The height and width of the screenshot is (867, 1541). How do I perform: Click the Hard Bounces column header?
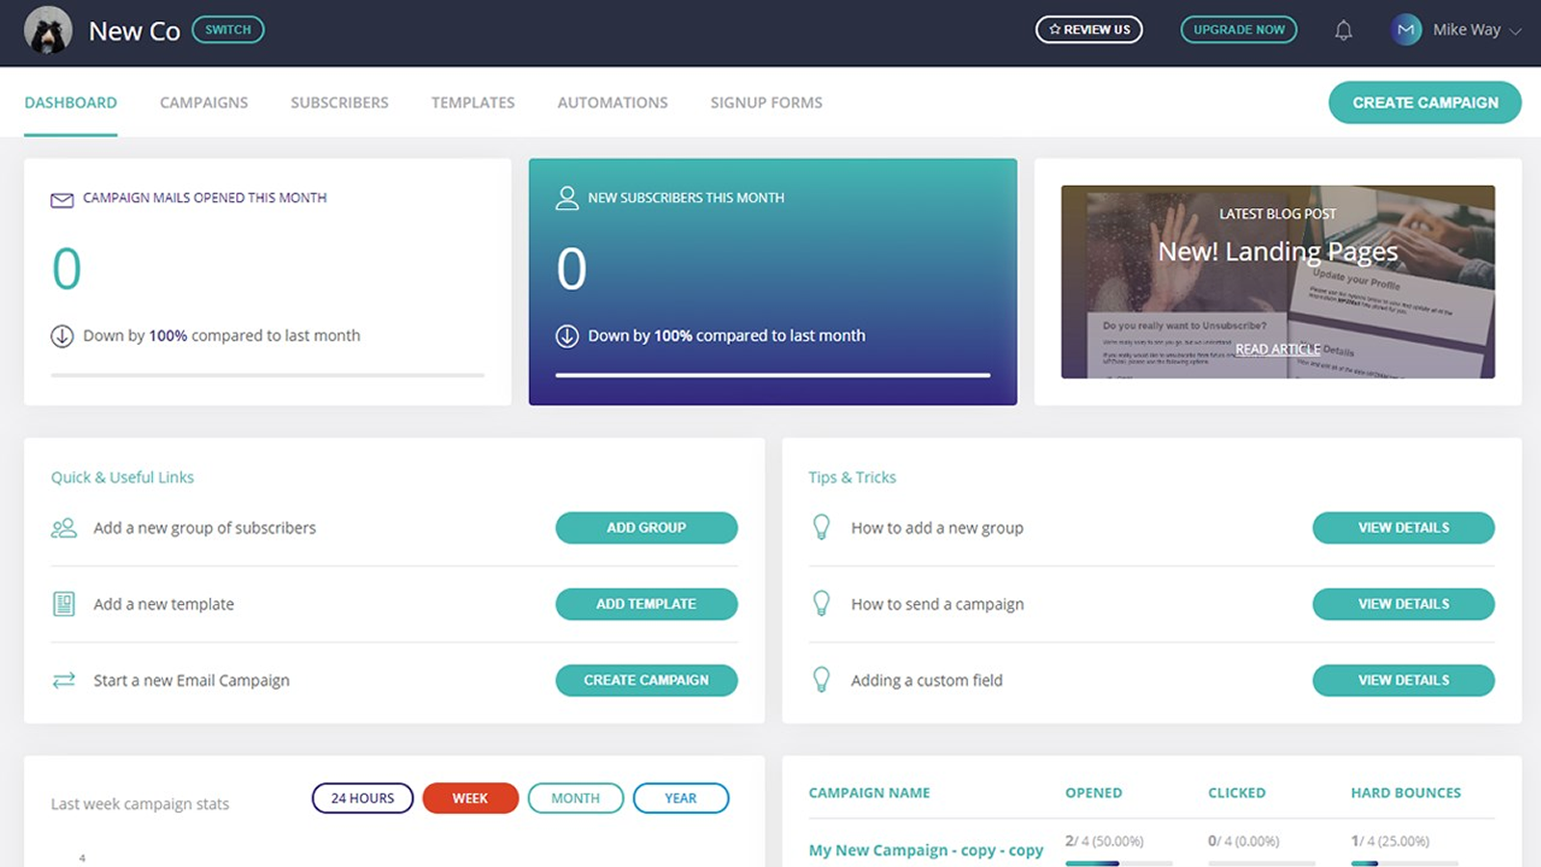point(1406,793)
